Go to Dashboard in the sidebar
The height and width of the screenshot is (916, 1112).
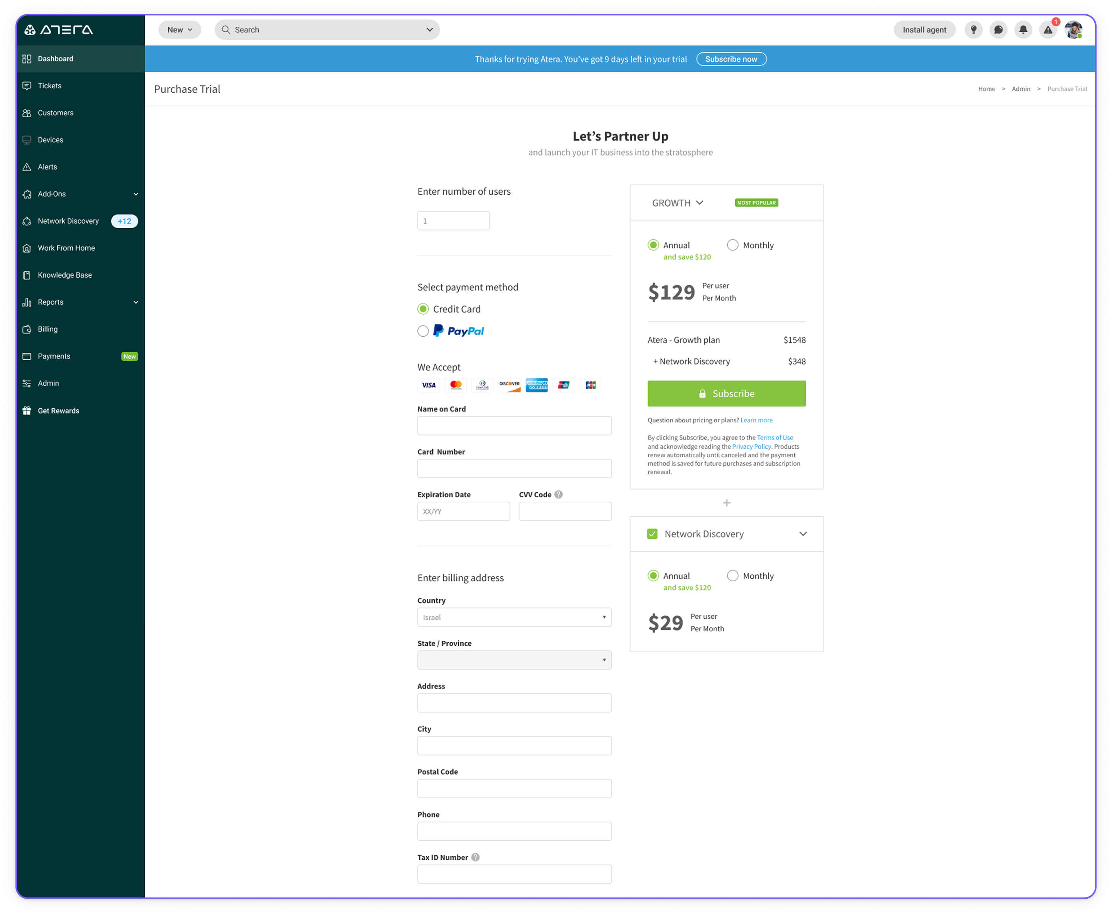80,59
